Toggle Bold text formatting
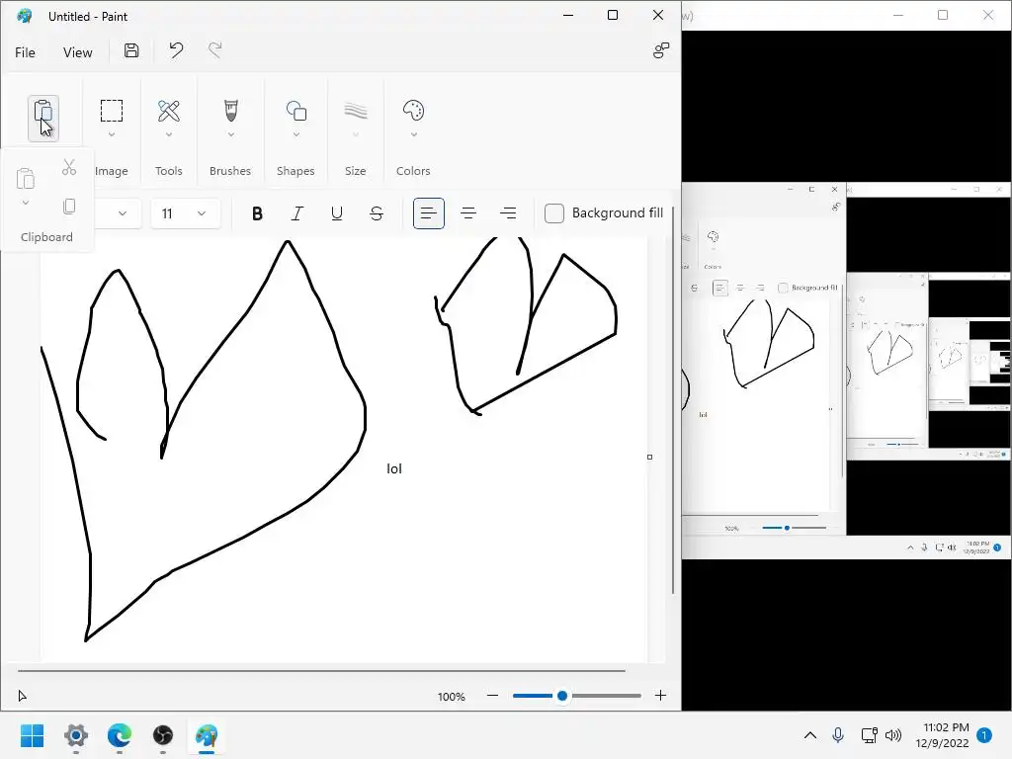The width and height of the screenshot is (1012, 759). [x=257, y=213]
